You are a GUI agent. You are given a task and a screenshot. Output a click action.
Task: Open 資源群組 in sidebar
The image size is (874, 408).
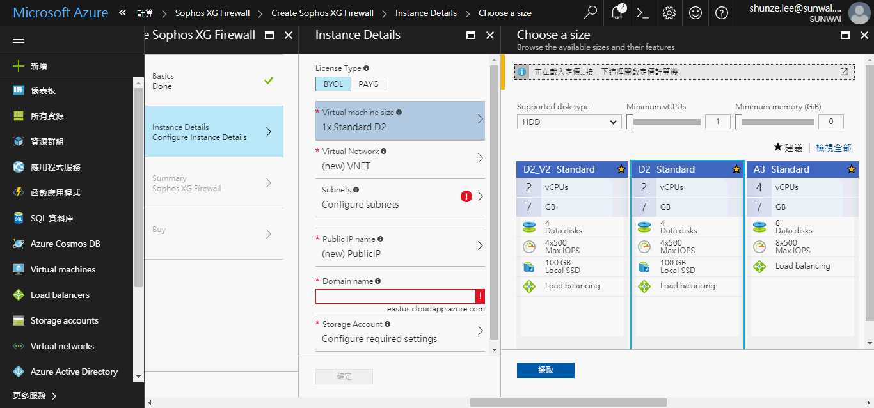pos(67,142)
